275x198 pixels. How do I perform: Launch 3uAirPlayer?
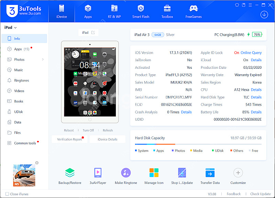coord(98,176)
